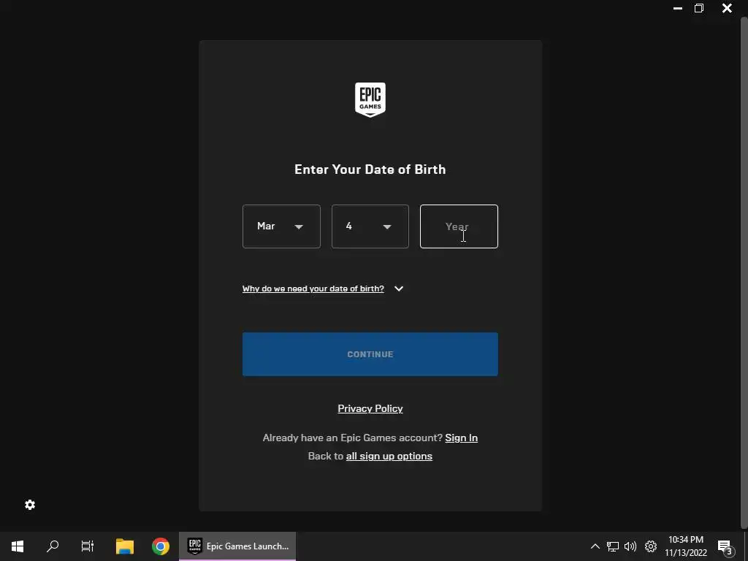
Task: Minimize the Epic Games Launcher window
Action: pyautogui.click(x=677, y=8)
